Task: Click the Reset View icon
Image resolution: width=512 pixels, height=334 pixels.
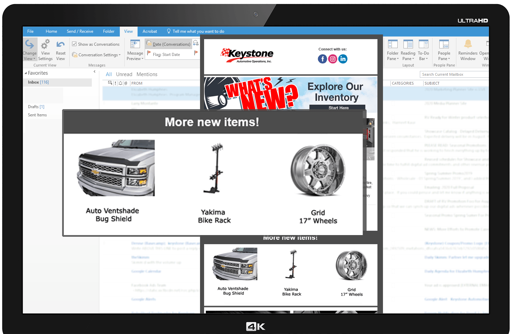Action: (x=60, y=44)
